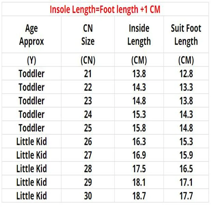Click the CN Size column header

(88, 35)
